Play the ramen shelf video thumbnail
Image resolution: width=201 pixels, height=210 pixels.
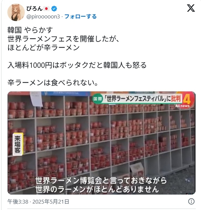101,143
